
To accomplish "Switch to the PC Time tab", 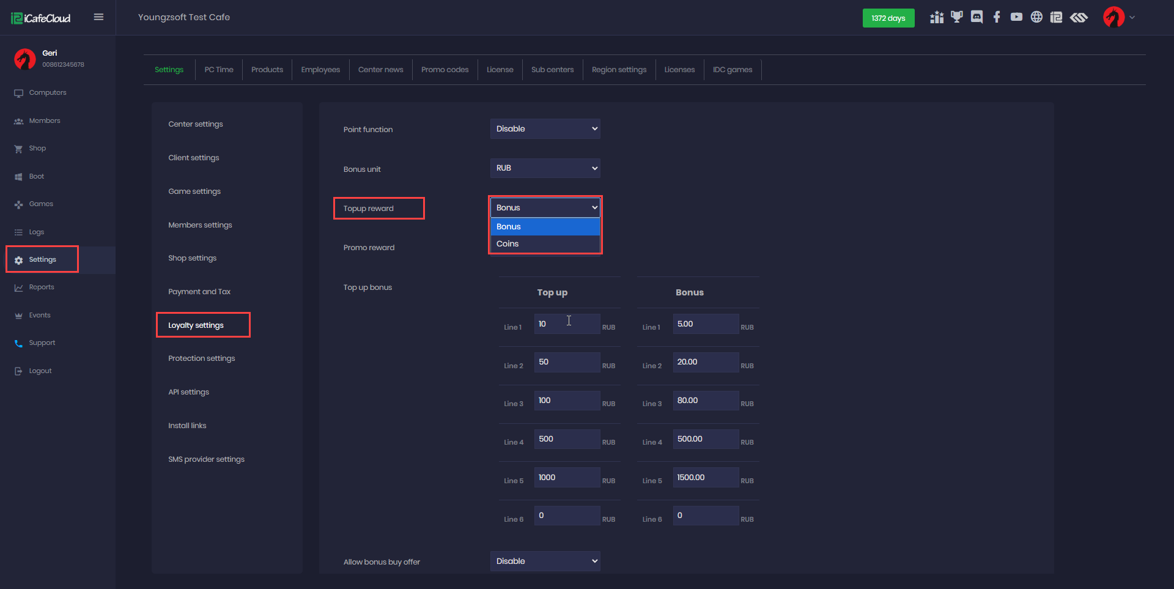I will click(x=219, y=70).
